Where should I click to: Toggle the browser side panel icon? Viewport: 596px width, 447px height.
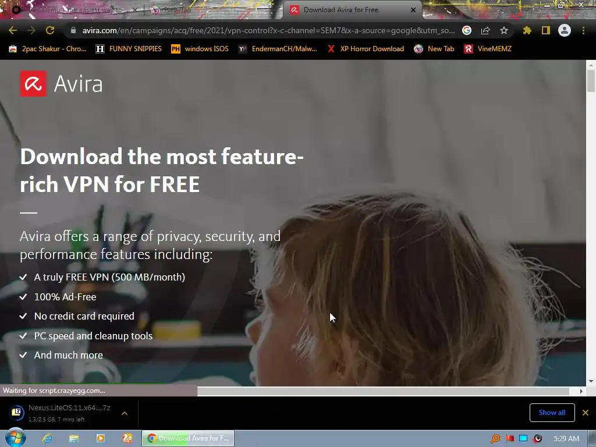[546, 30]
